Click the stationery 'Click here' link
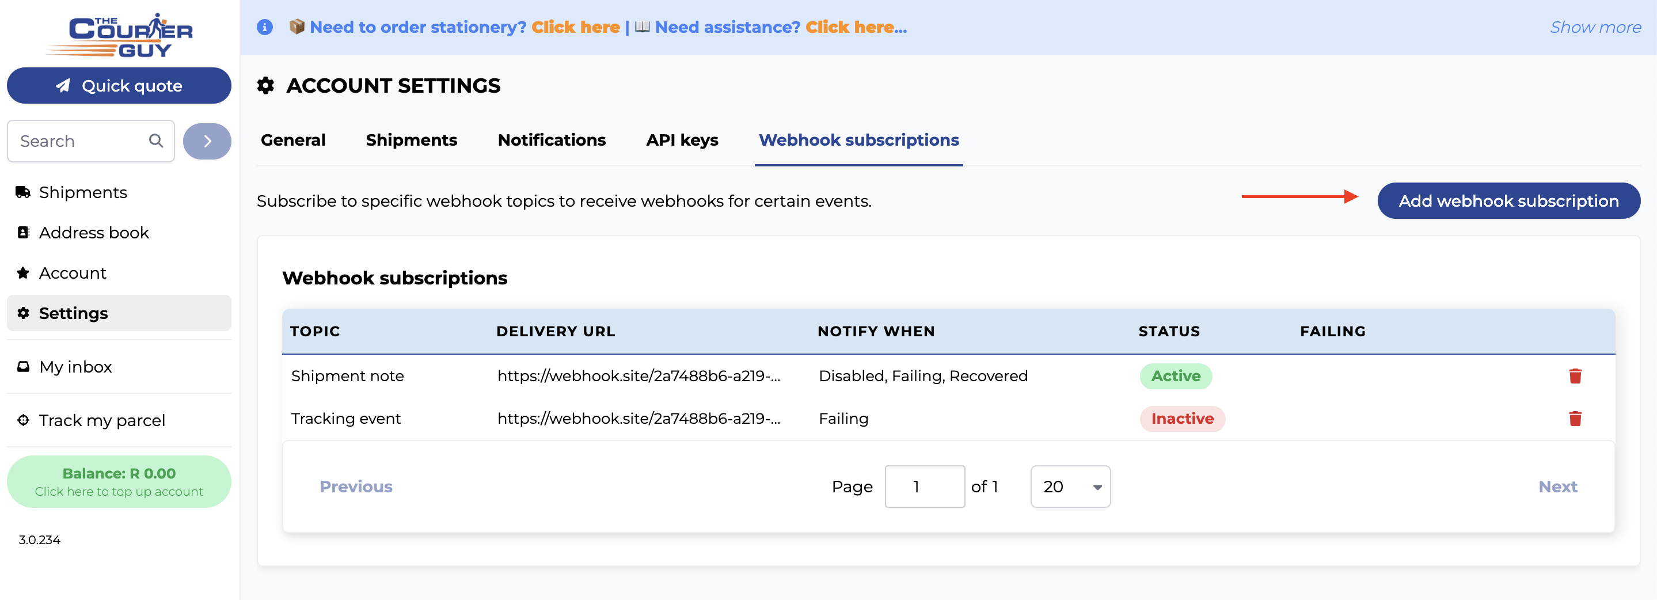This screenshot has height=600, width=1657. pos(575,27)
